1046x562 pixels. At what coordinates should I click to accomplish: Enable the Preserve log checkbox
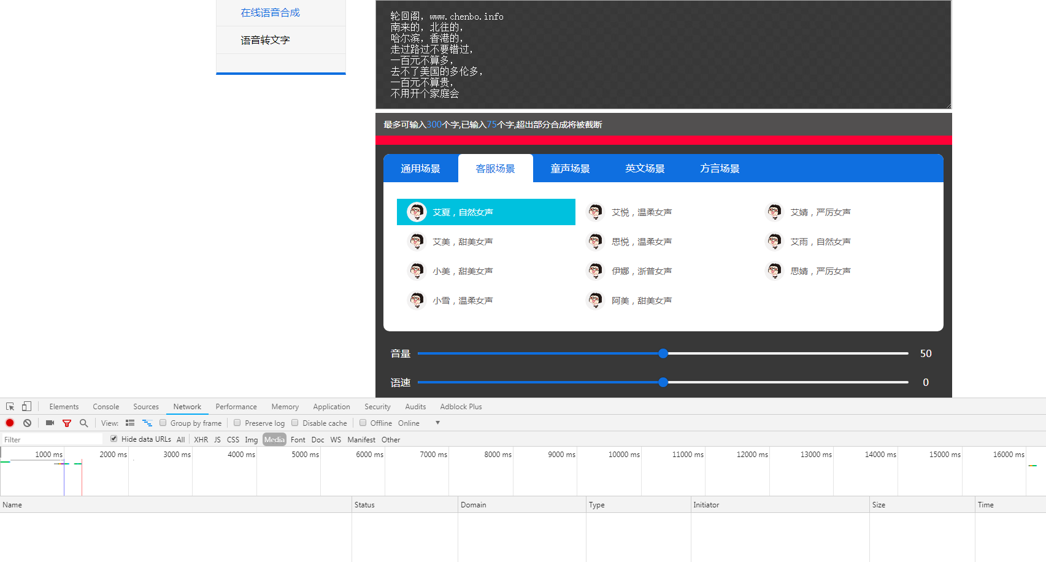click(237, 423)
